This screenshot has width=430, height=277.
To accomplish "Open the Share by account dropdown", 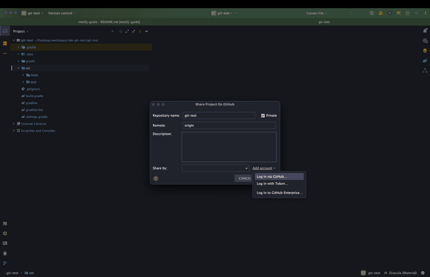I will point(215,168).
